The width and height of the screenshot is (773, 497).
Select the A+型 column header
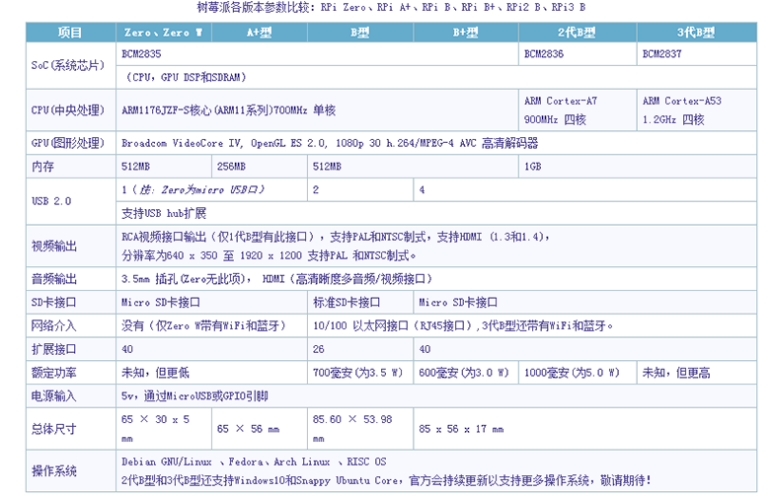(x=260, y=33)
